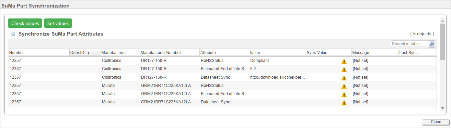The image size is (451, 128).
Task: Select the siliconexpert datasheet URL value
Action: [277, 77]
